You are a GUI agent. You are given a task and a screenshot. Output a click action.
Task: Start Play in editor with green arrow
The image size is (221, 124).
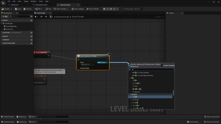pos(104,9)
